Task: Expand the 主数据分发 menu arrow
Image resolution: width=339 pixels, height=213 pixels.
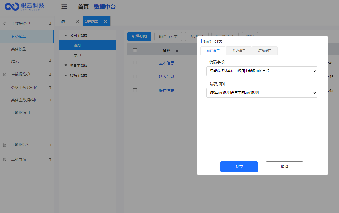Action: (50, 145)
